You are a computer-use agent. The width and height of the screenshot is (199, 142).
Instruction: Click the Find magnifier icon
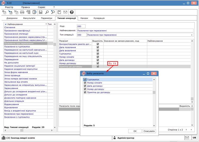pos(47,12)
